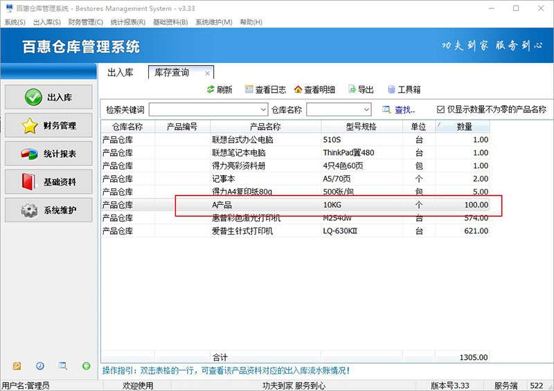Select row 联想台式办公电脑
Screen dimensions: 554x391
(x=295, y=140)
